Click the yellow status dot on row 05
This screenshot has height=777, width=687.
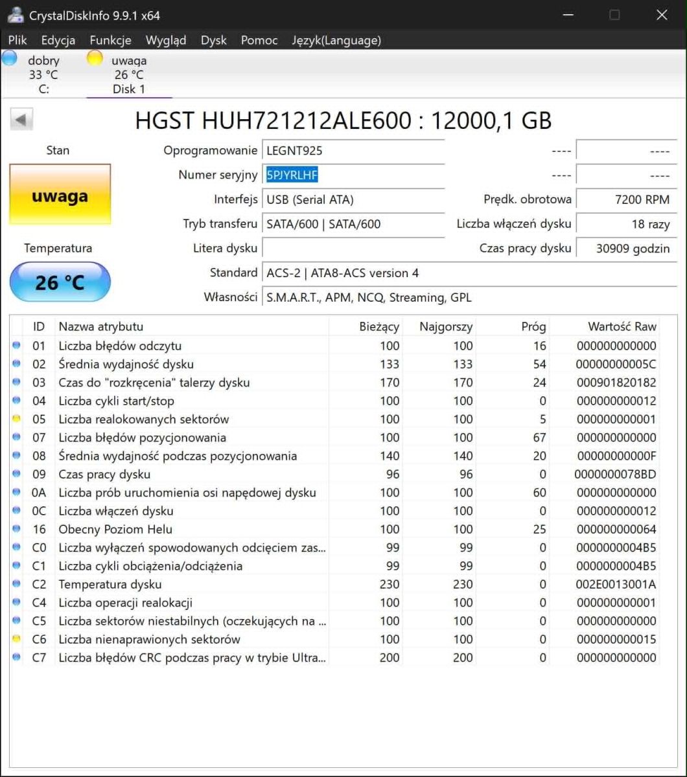click(17, 419)
